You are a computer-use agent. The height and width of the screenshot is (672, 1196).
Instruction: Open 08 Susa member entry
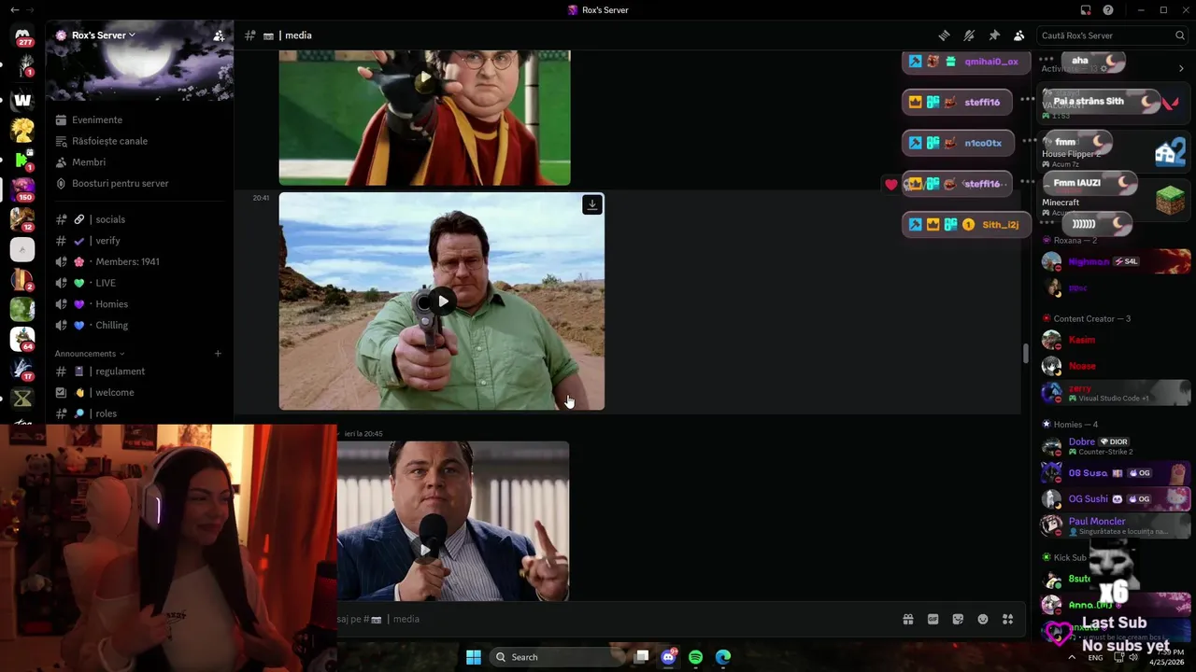[1115, 473]
